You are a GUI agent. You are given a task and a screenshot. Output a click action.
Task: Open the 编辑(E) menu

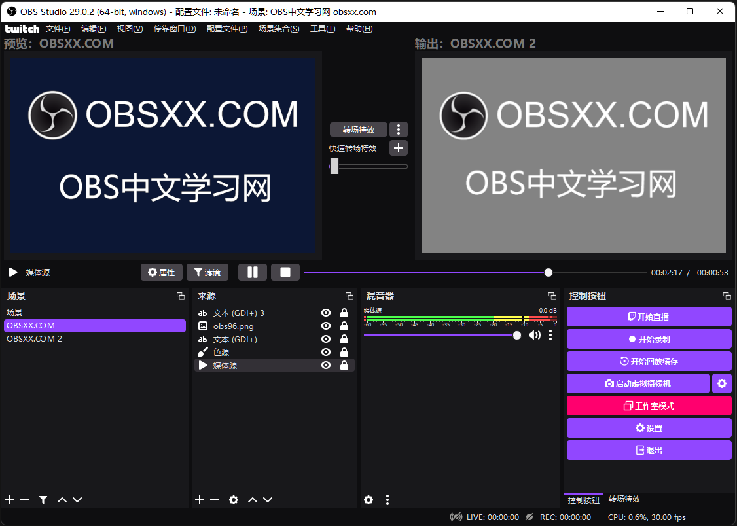94,29
